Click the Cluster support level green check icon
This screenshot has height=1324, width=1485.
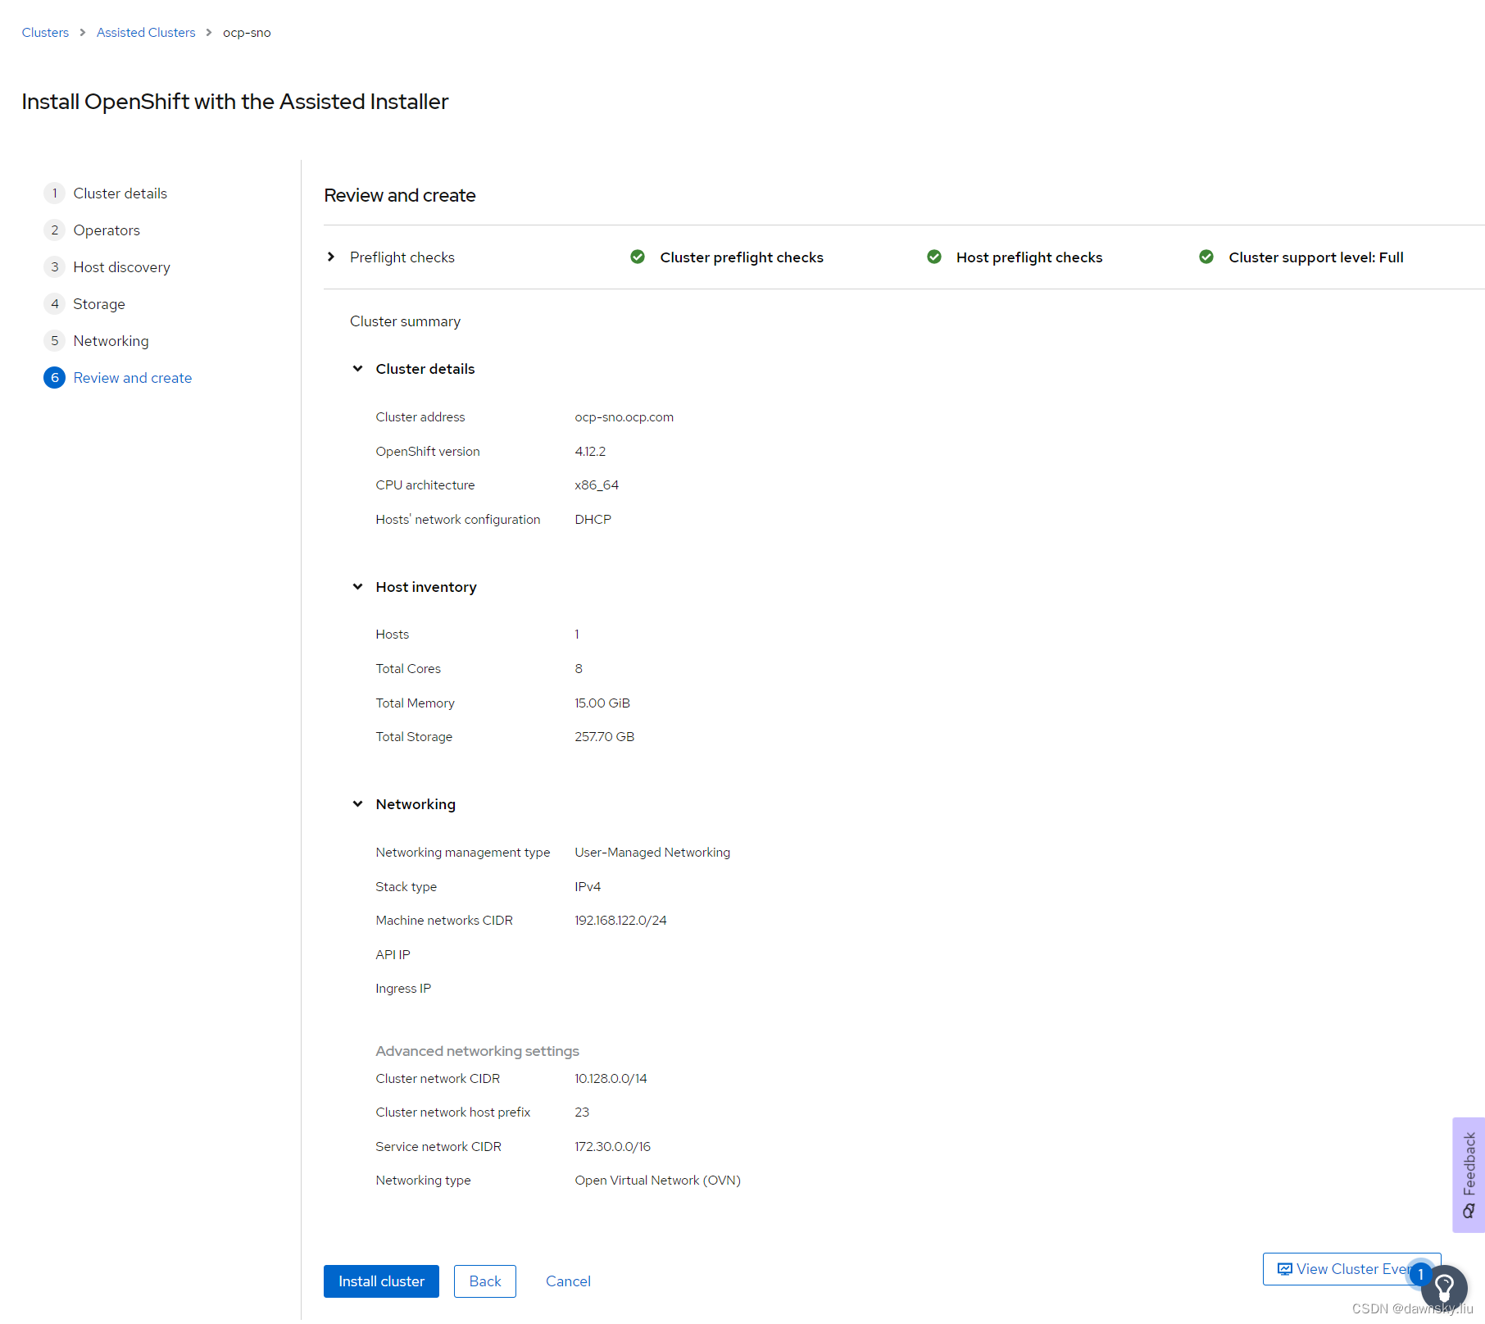pyautogui.click(x=1206, y=257)
